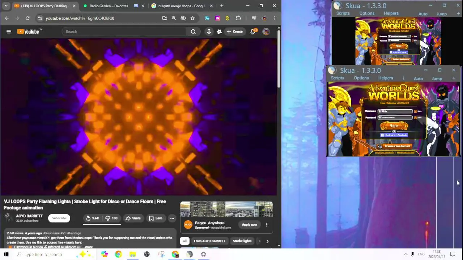The height and width of the screenshot is (260, 463).
Task: Share the video
Action: (x=133, y=218)
